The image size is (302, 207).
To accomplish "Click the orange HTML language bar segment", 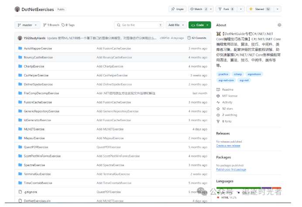I will tap(277, 188).
